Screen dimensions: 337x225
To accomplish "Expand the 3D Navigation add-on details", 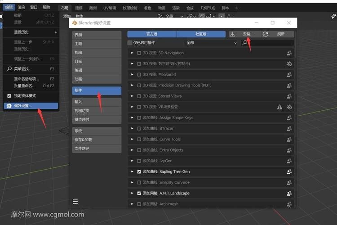I will (132, 53).
